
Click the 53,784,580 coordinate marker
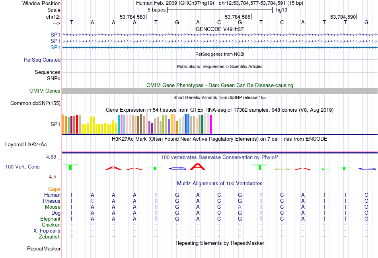[132, 17]
